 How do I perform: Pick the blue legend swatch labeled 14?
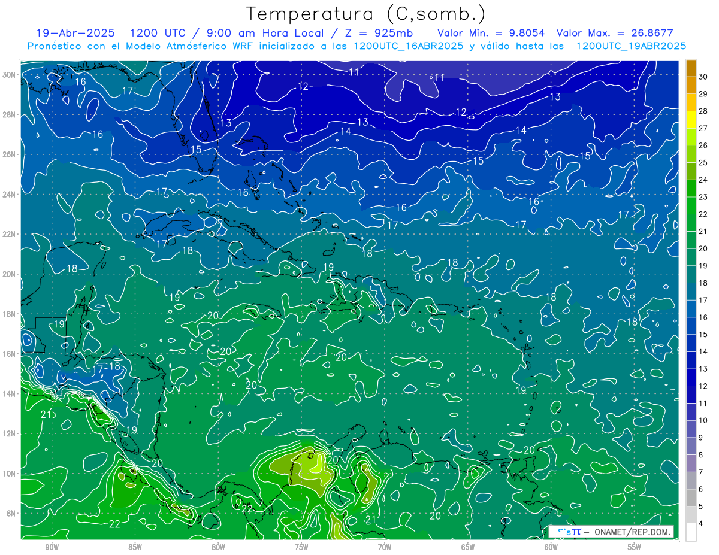691,343
